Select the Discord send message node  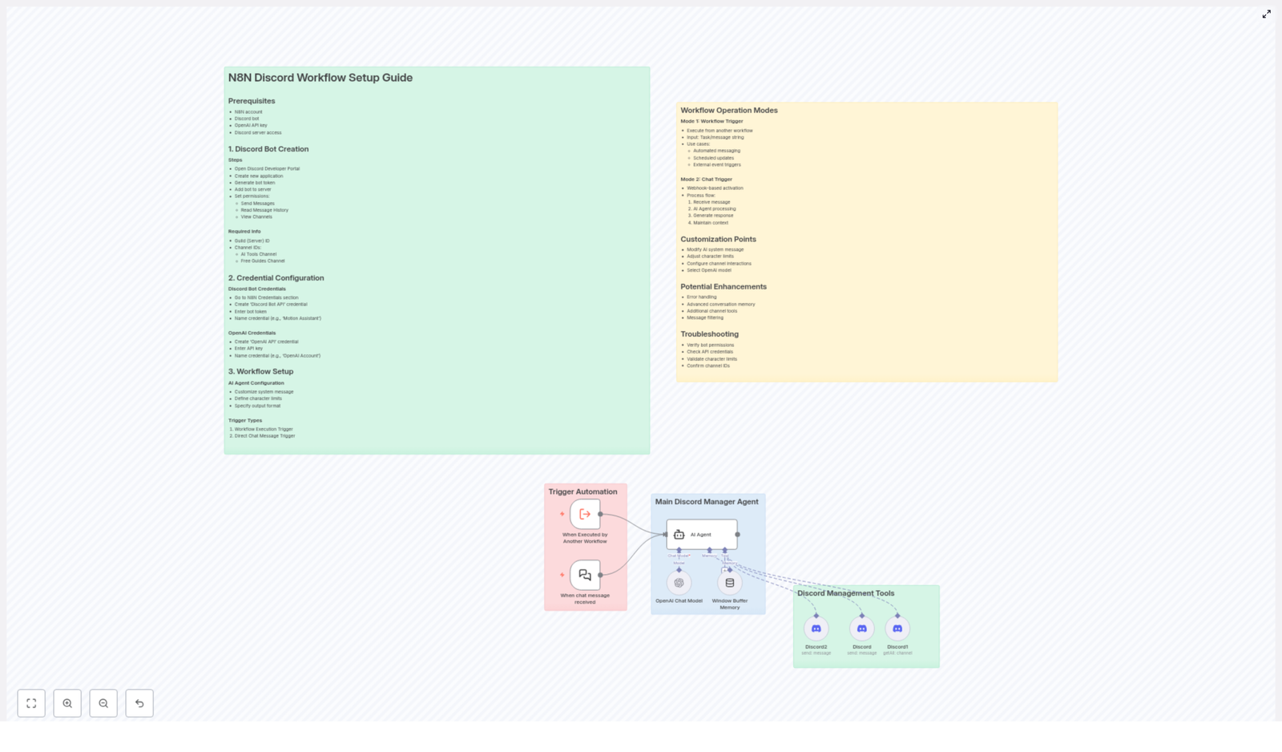point(861,629)
